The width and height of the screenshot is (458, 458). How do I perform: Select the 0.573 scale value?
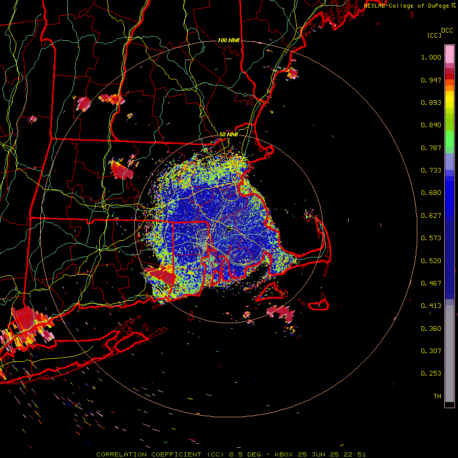pos(431,238)
